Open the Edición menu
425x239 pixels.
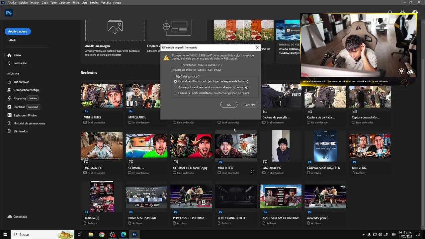click(24, 3)
